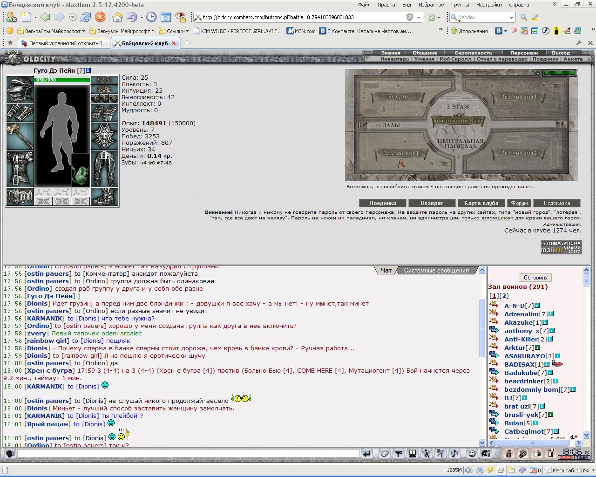Click the send message arrow button
The height and width of the screenshot is (477, 596).
(367, 453)
